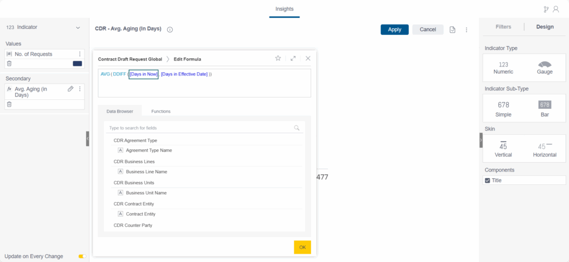The height and width of the screenshot is (262, 569).
Task: Uncheck the Title component checkbox
Action: click(488, 180)
